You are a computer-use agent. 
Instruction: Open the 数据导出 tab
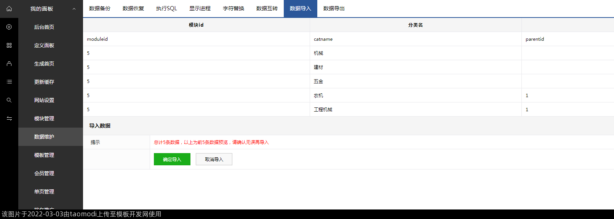point(334,8)
